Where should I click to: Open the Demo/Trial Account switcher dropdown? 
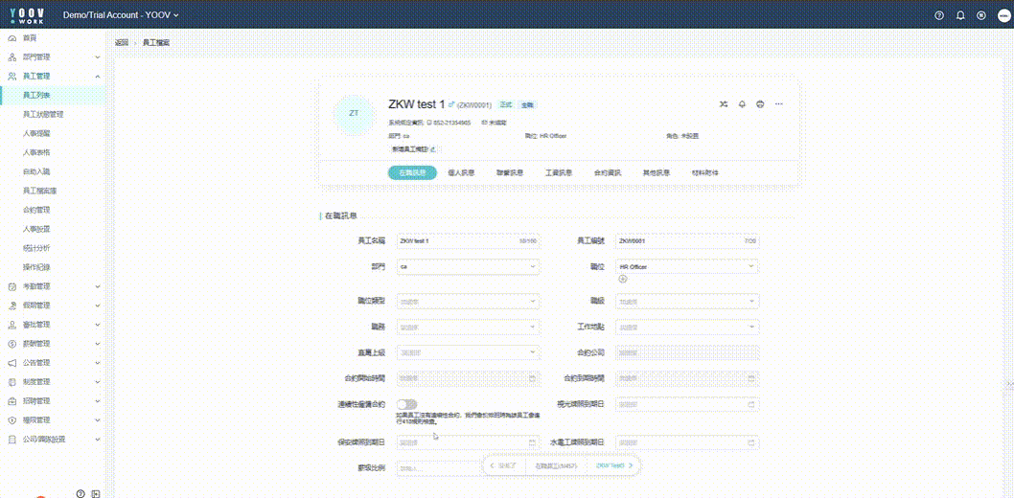pos(121,15)
